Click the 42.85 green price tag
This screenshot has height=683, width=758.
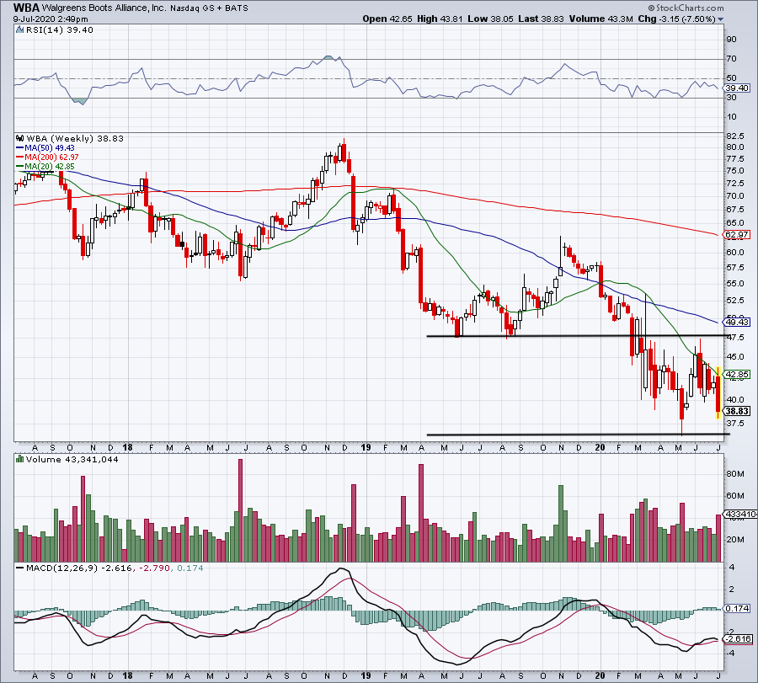(x=738, y=374)
